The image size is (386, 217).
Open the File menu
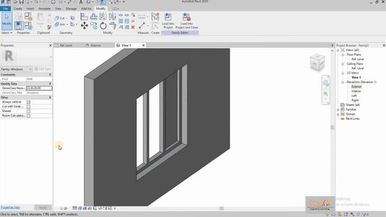click(5, 8)
